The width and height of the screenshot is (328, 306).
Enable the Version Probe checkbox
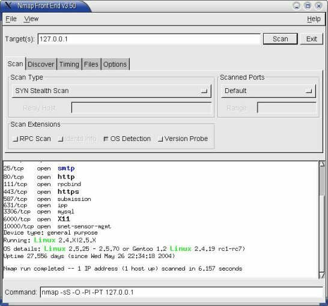183,139
